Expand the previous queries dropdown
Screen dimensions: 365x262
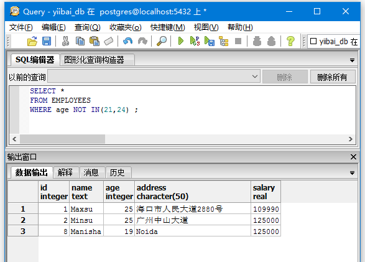click(255, 77)
